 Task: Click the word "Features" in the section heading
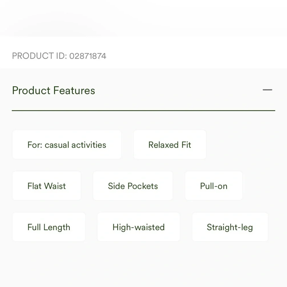tap(74, 91)
